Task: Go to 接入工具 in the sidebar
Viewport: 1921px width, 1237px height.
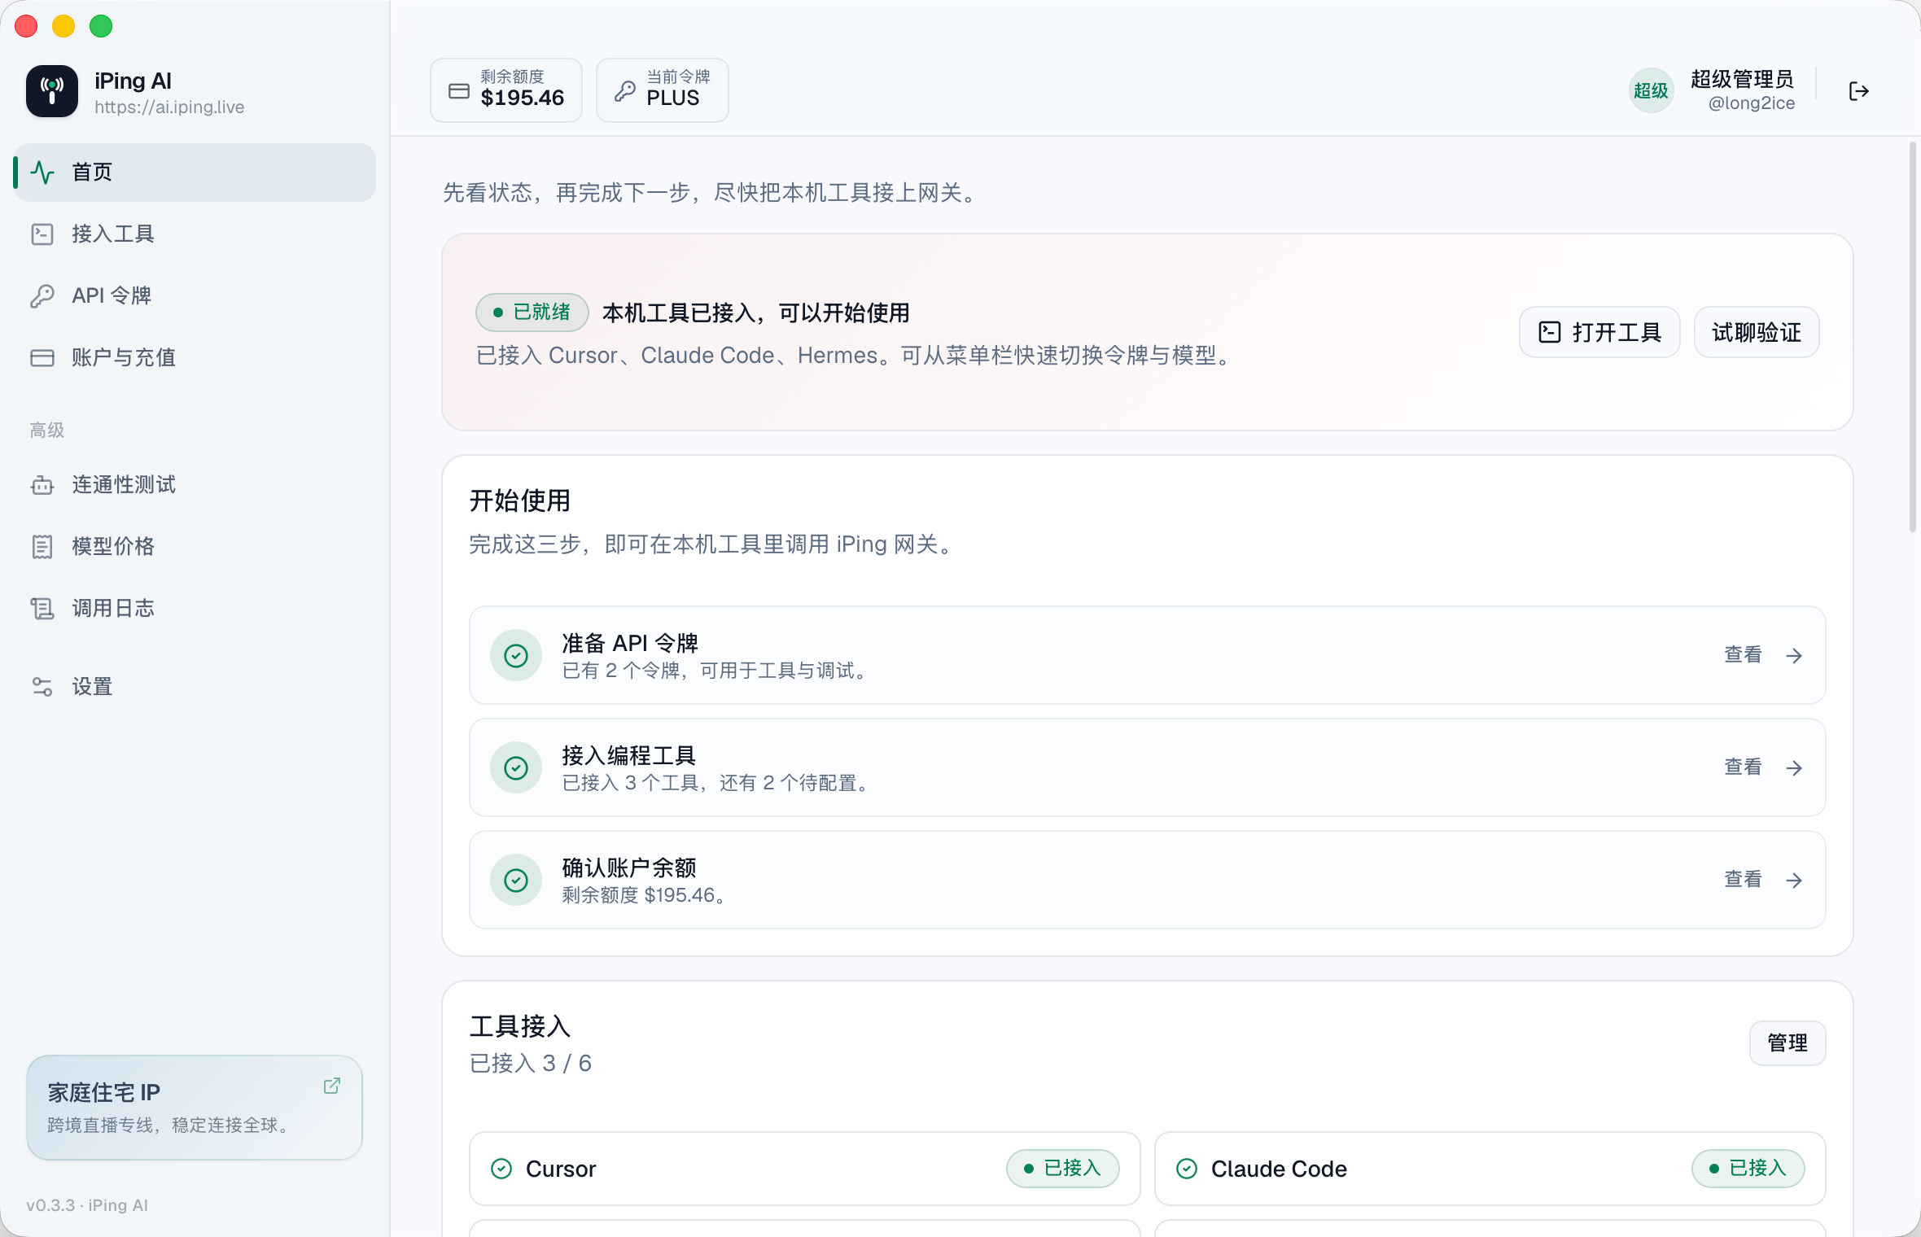Action: 195,234
